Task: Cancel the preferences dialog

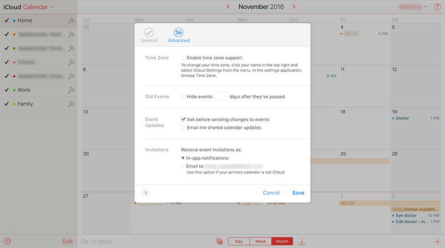Action: tap(271, 192)
